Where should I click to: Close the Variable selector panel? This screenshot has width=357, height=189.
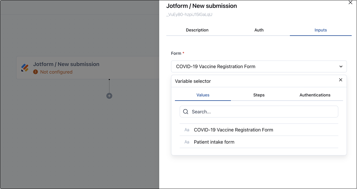[341, 80]
